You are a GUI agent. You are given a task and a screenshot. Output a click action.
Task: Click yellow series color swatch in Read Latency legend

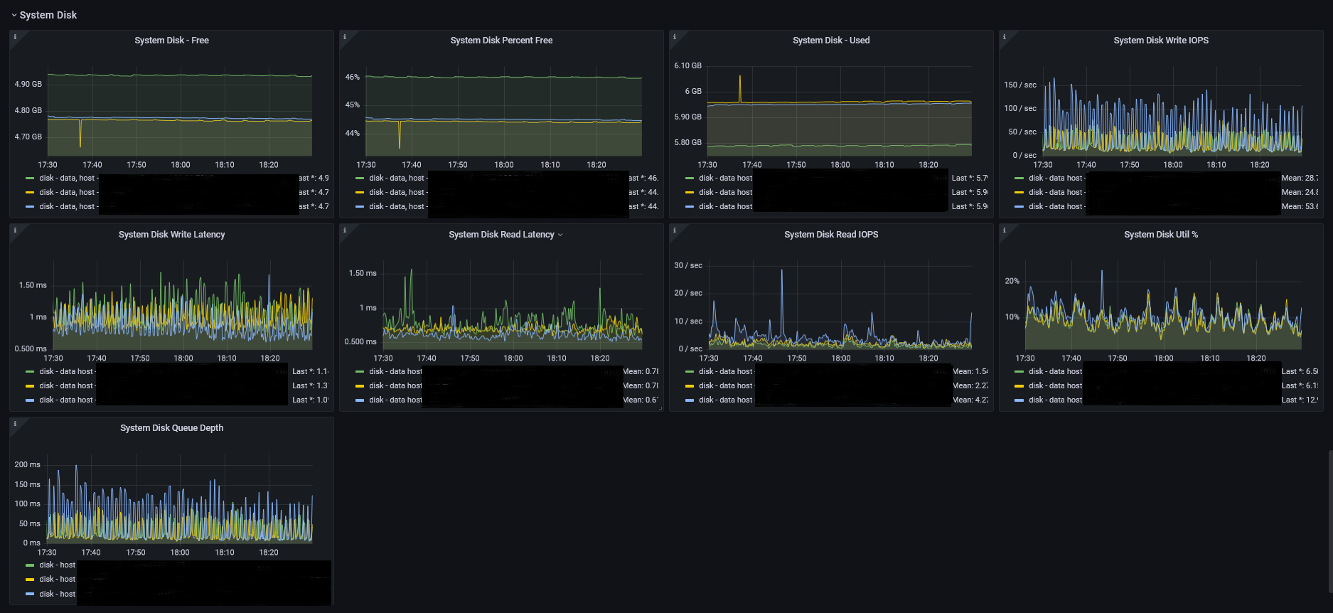pyautogui.click(x=360, y=386)
